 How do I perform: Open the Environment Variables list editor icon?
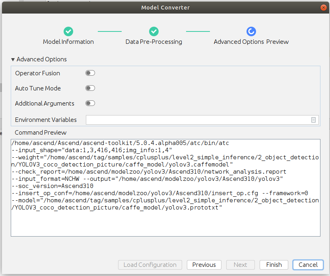(313, 120)
